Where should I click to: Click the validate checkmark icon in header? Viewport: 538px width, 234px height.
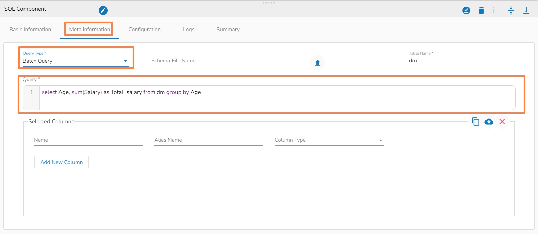click(x=466, y=11)
